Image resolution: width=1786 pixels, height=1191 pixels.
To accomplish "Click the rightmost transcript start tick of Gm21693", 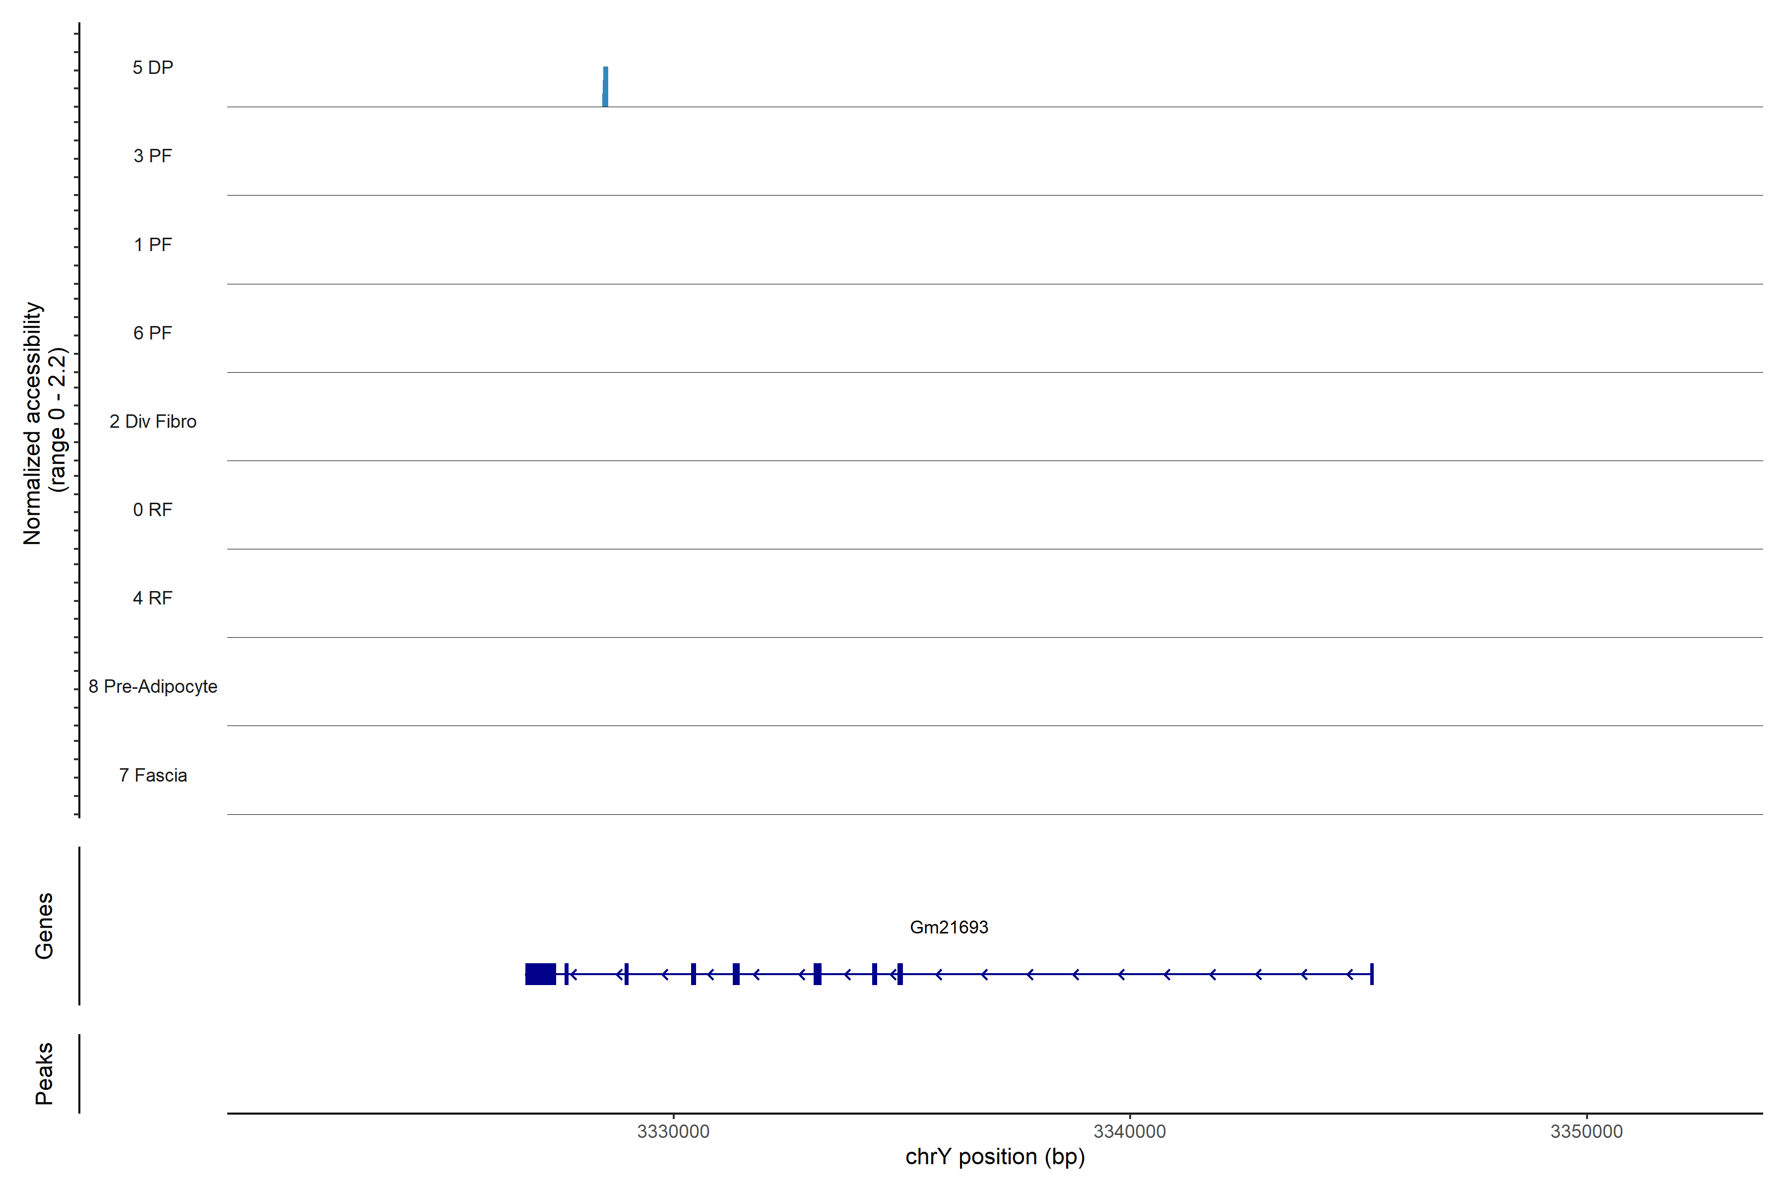I will click(x=1371, y=974).
